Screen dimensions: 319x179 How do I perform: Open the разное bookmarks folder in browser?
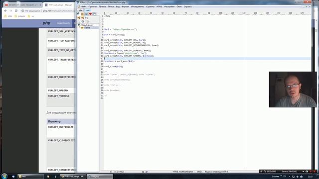20,16
